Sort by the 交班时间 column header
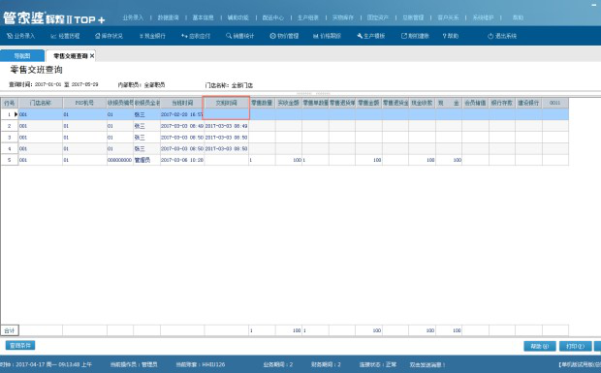Image resolution: width=601 pixels, height=373 pixels. tap(226, 103)
